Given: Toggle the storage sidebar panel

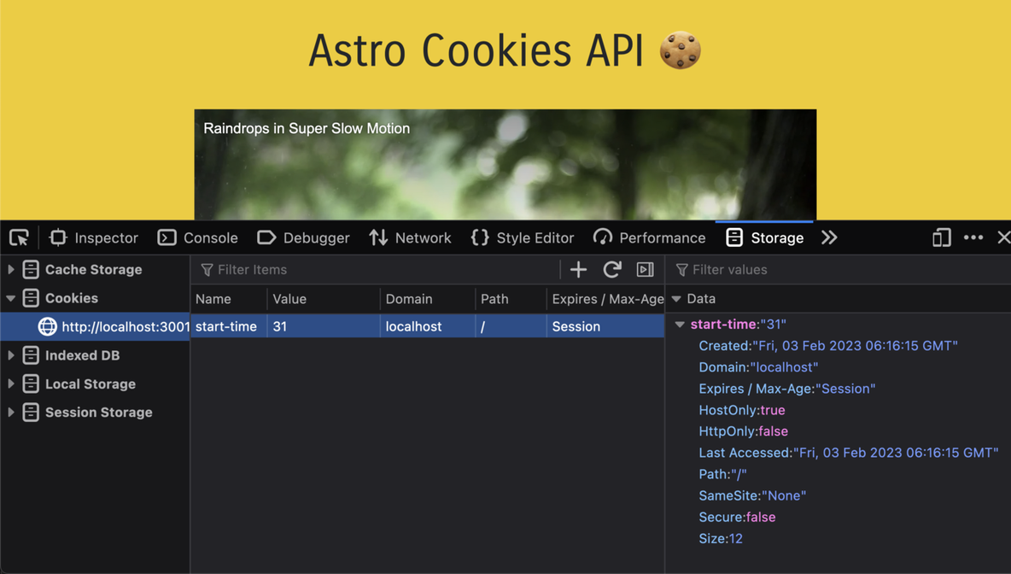Looking at the screenshot, I should (x=646, y=269).
